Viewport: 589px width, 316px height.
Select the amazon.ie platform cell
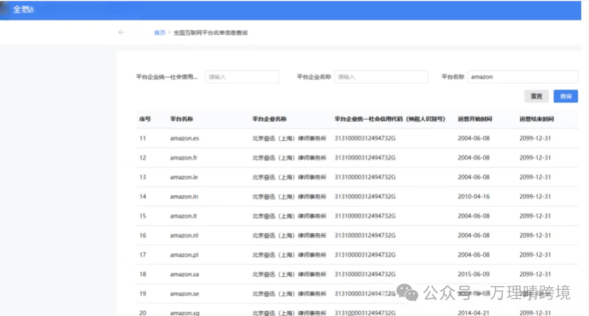pos(184,177)
